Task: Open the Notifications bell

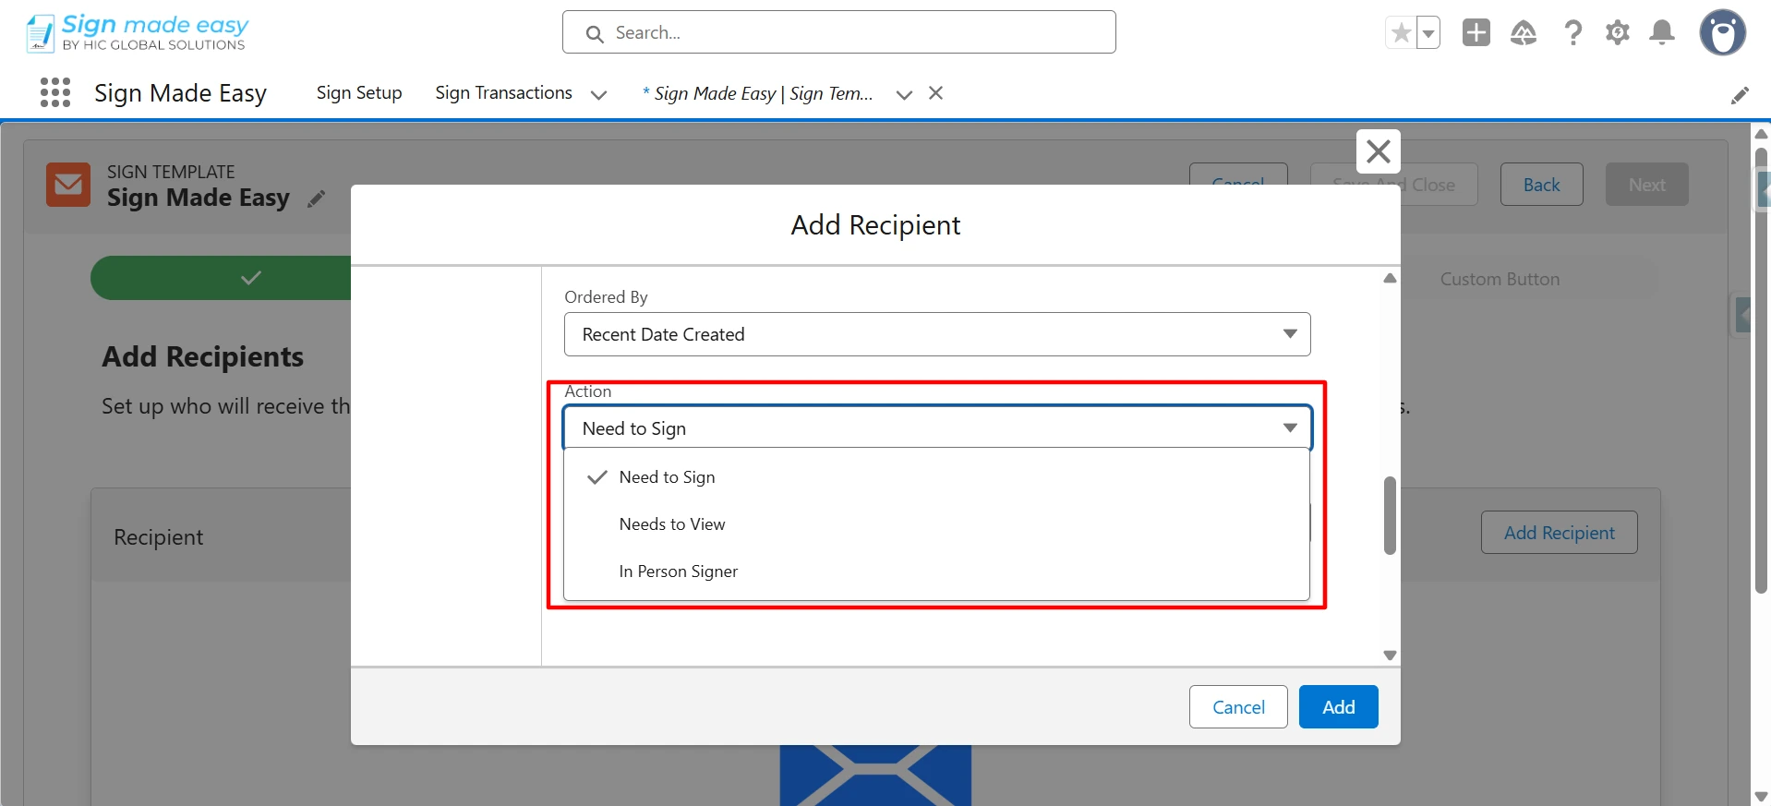Action: 1662,33
